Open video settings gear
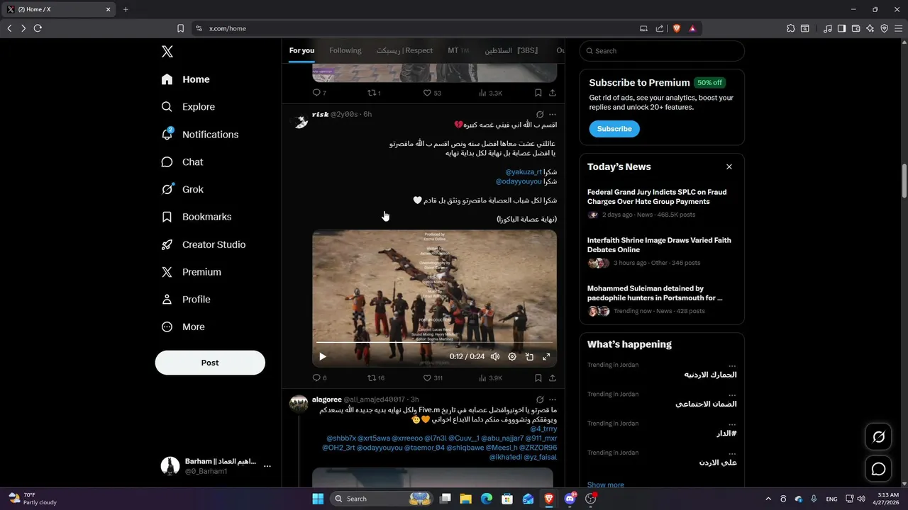 coord(512,357)
